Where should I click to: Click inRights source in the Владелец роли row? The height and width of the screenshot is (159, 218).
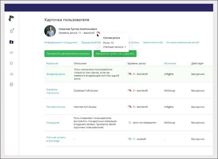(169, 74)
